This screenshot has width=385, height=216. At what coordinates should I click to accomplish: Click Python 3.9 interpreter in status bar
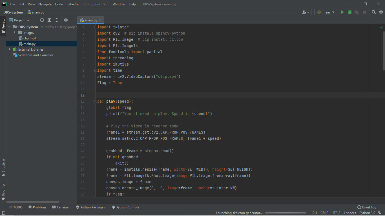click(x=367, y=213)
